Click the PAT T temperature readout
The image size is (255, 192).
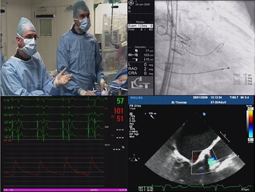coord(146,187)
